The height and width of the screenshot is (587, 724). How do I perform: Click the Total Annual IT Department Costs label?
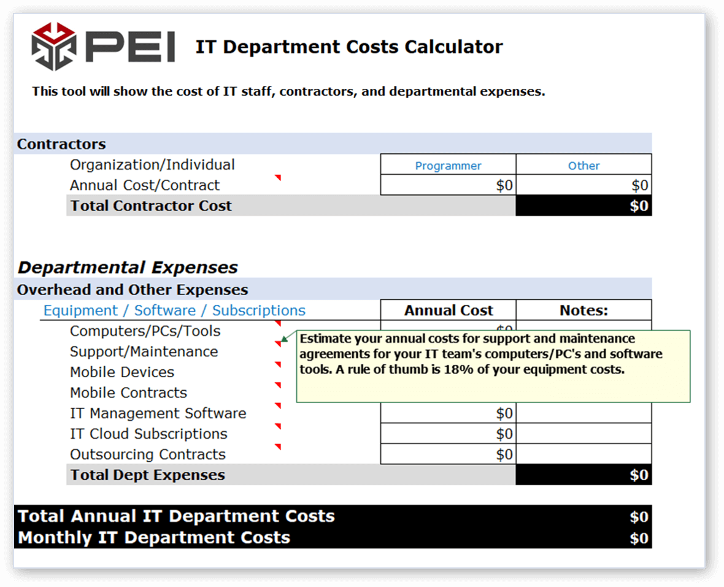coord(176,516)
